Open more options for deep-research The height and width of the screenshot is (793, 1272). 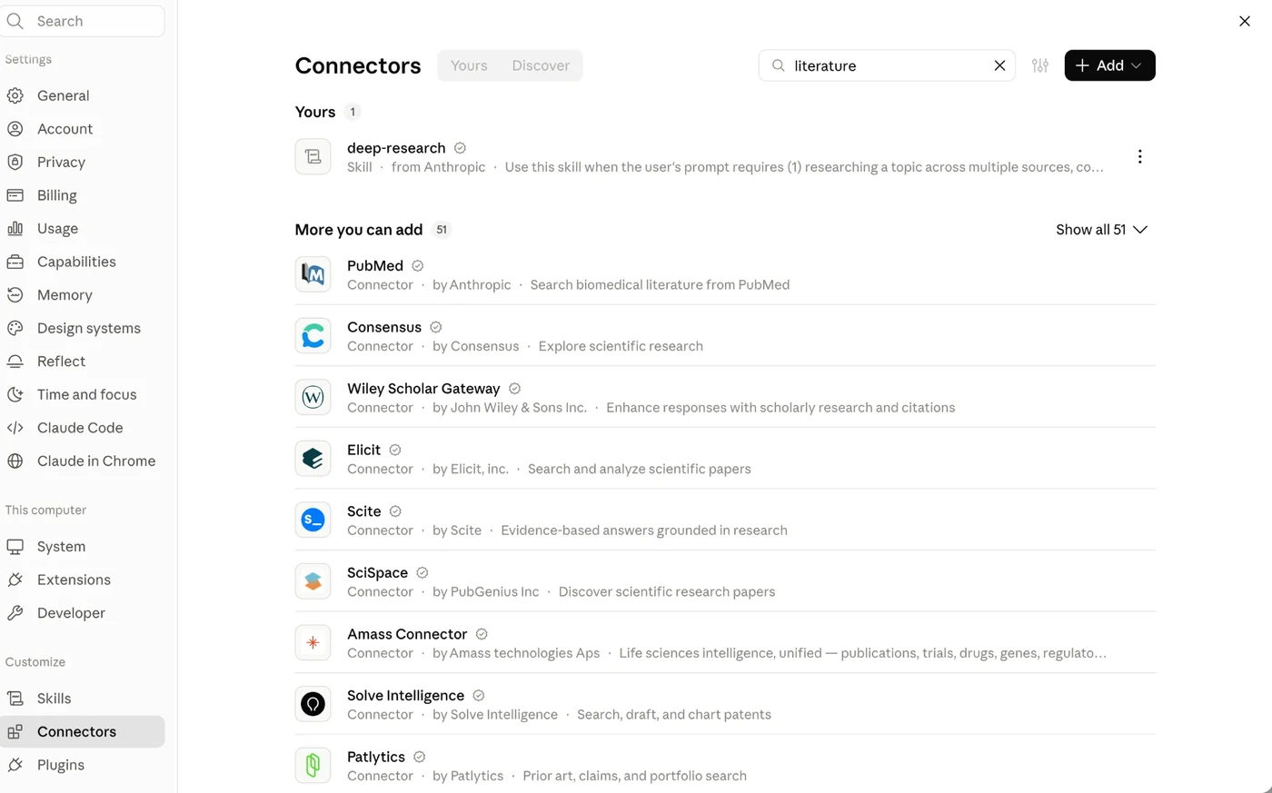[x=1139, y=156]
